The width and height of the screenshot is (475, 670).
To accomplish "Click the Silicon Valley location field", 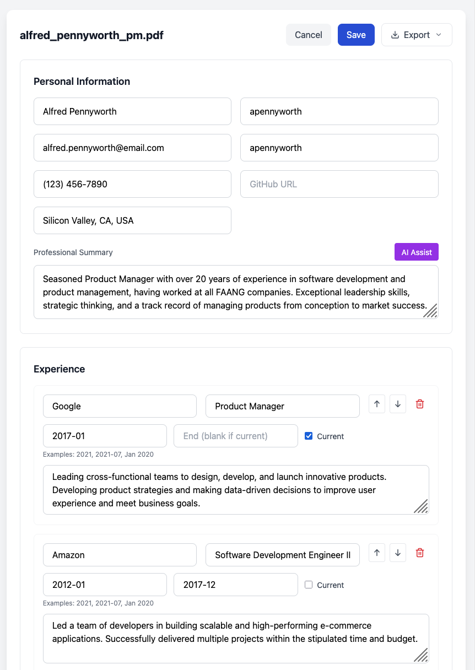I will tap(132, 220).
